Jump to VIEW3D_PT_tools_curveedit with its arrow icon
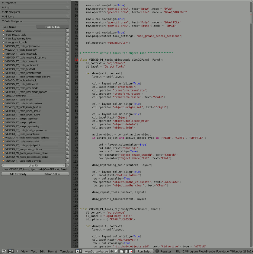Screen dimensions: 253x254 [x=67, y=61]
